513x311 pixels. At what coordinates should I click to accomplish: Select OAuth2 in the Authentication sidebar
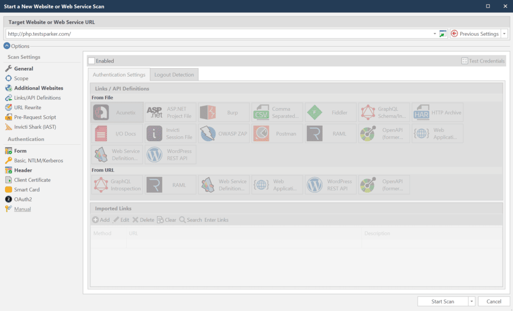(23, 199)
